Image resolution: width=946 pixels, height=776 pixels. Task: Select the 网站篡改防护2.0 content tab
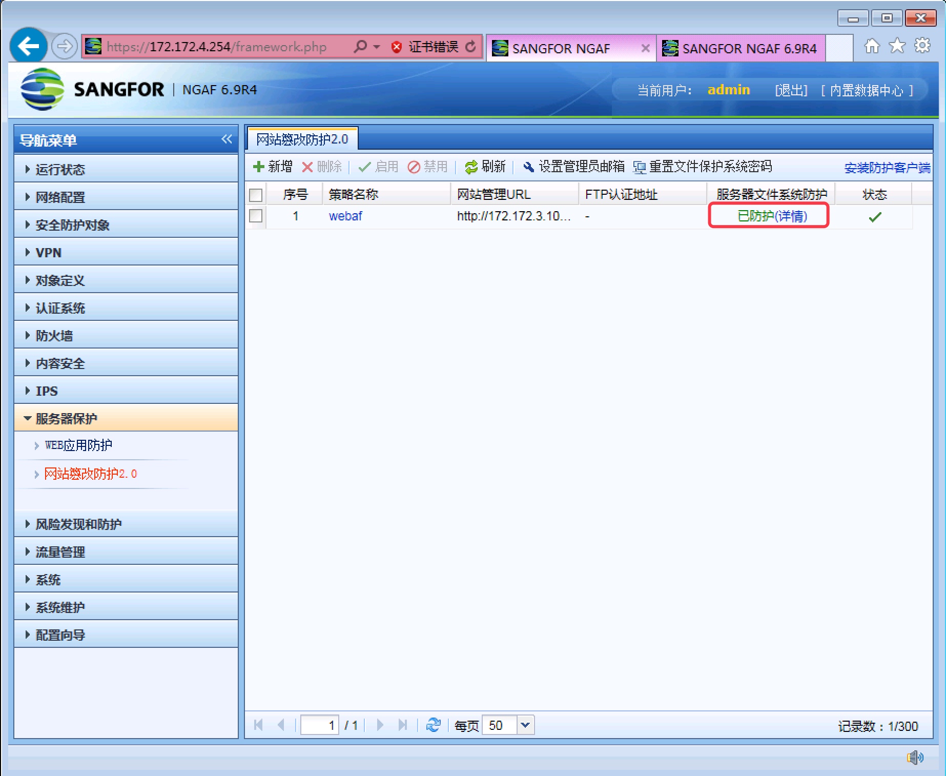click(302, 139)
